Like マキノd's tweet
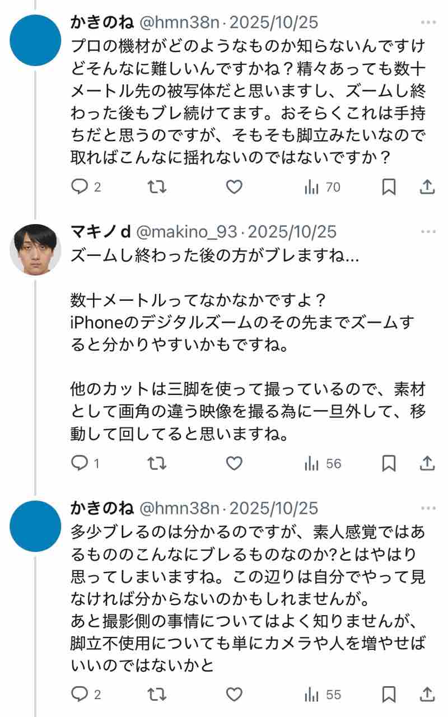Screen dimensions: 448x717 click(x=234, y=464)
